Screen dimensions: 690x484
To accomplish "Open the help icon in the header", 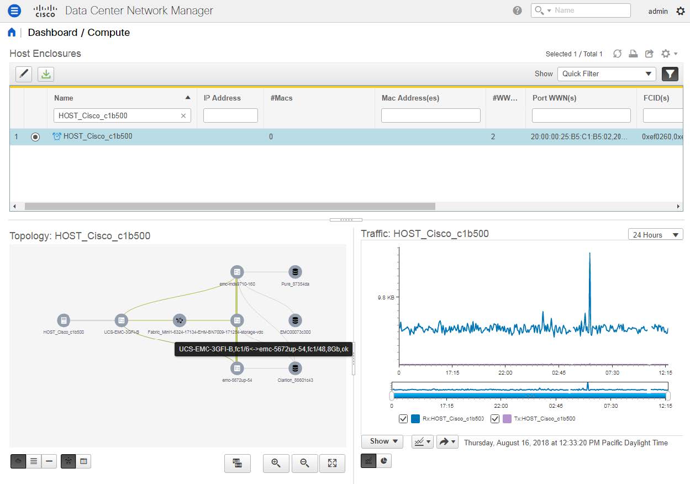I will tap(517, 10).
